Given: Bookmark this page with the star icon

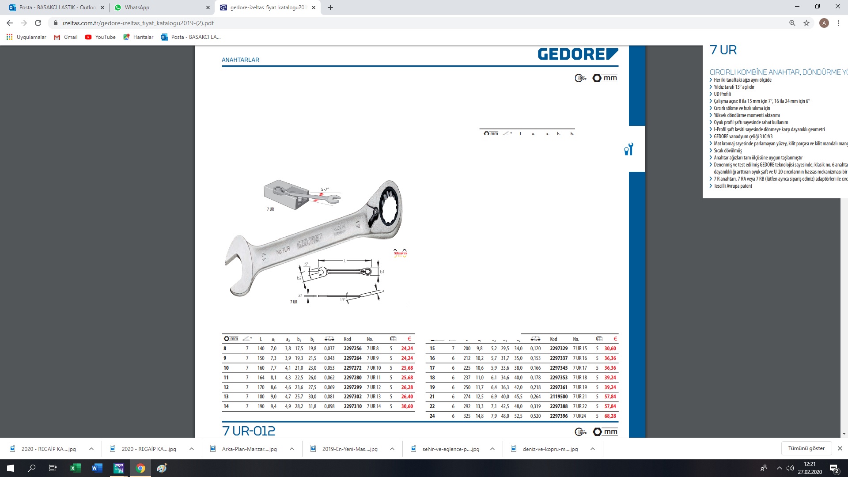Looking at the screenshot, I should 806,23.
